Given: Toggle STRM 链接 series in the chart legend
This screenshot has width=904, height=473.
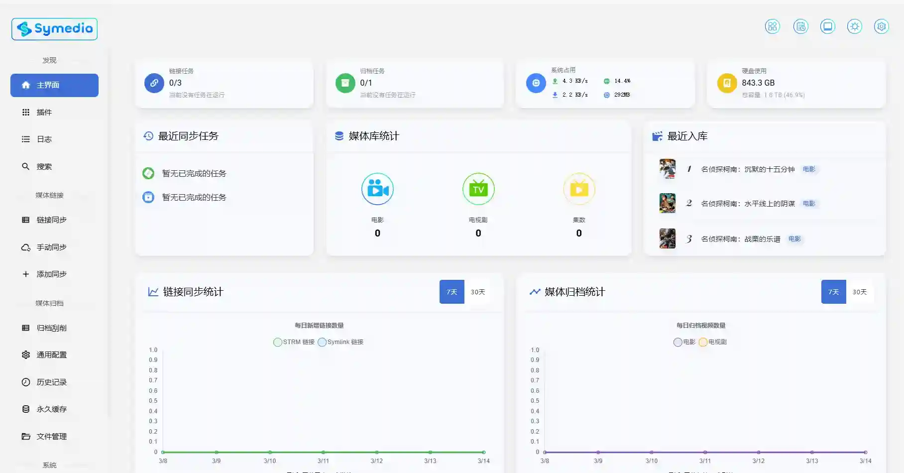Looking at the screenshot, I should click(294, 342).
